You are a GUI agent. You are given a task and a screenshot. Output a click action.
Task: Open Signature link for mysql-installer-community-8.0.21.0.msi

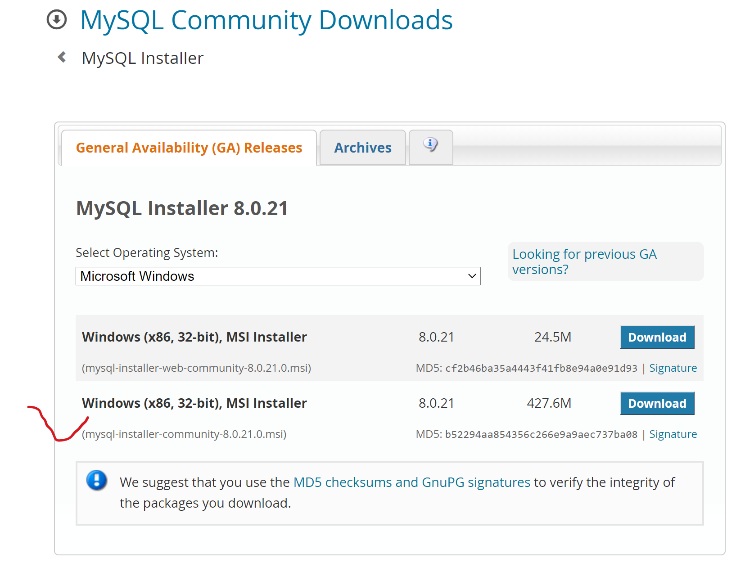(x=673, y=434)
